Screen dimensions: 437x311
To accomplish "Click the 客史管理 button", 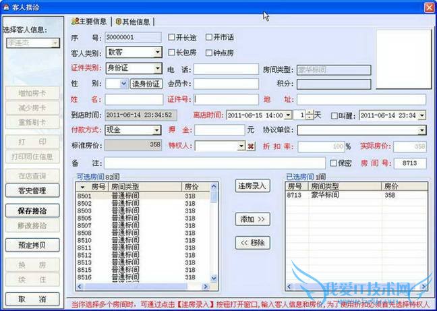I will 32,191.
